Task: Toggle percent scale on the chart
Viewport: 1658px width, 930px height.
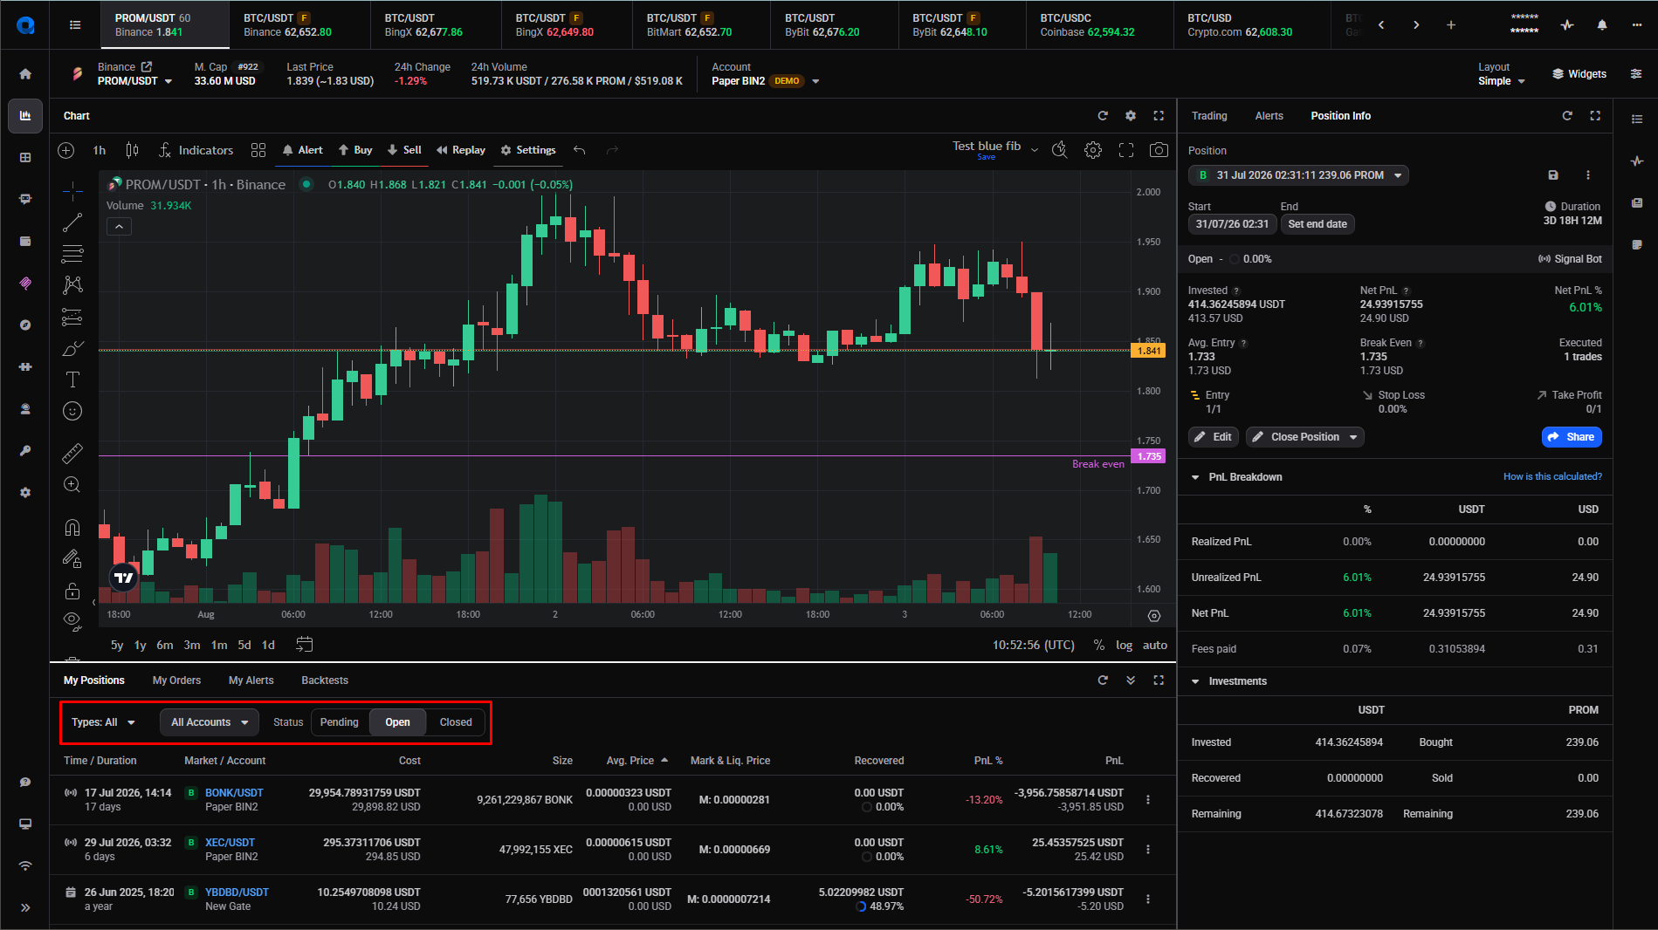Action: [x=1099, y=645]
